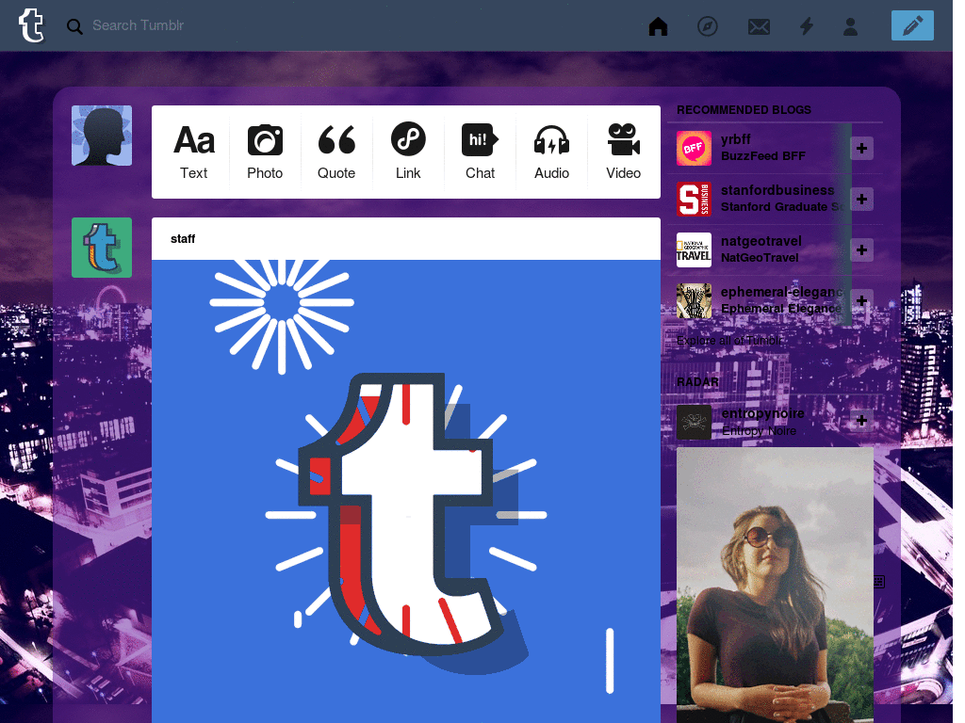Go to the Home dashboard icon

[x=658, y=26]
